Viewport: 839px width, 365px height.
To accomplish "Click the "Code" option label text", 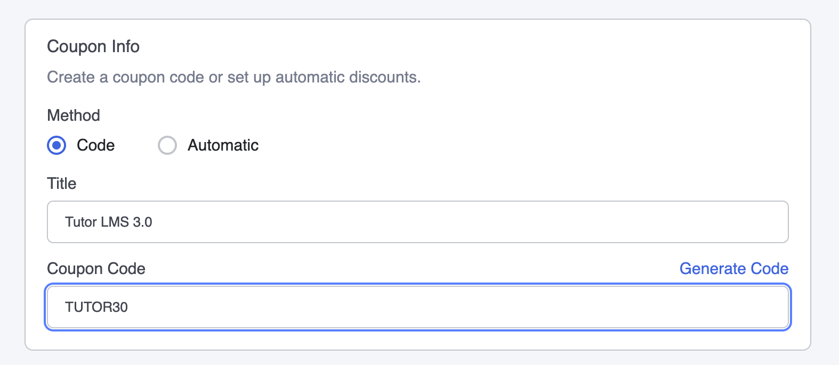I will click(95, 145).
